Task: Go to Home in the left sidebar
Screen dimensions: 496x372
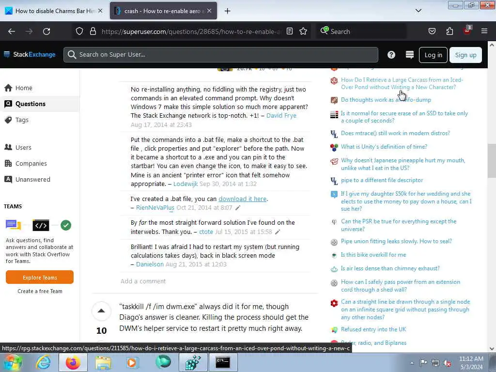Action: click(x=24, y=88)
